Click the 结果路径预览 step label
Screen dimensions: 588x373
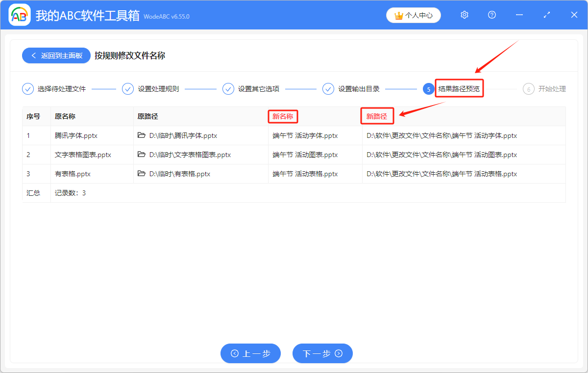459,89
